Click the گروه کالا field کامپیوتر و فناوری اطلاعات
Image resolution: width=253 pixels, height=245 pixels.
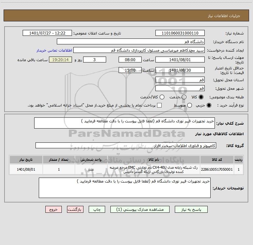coord(126,145)
